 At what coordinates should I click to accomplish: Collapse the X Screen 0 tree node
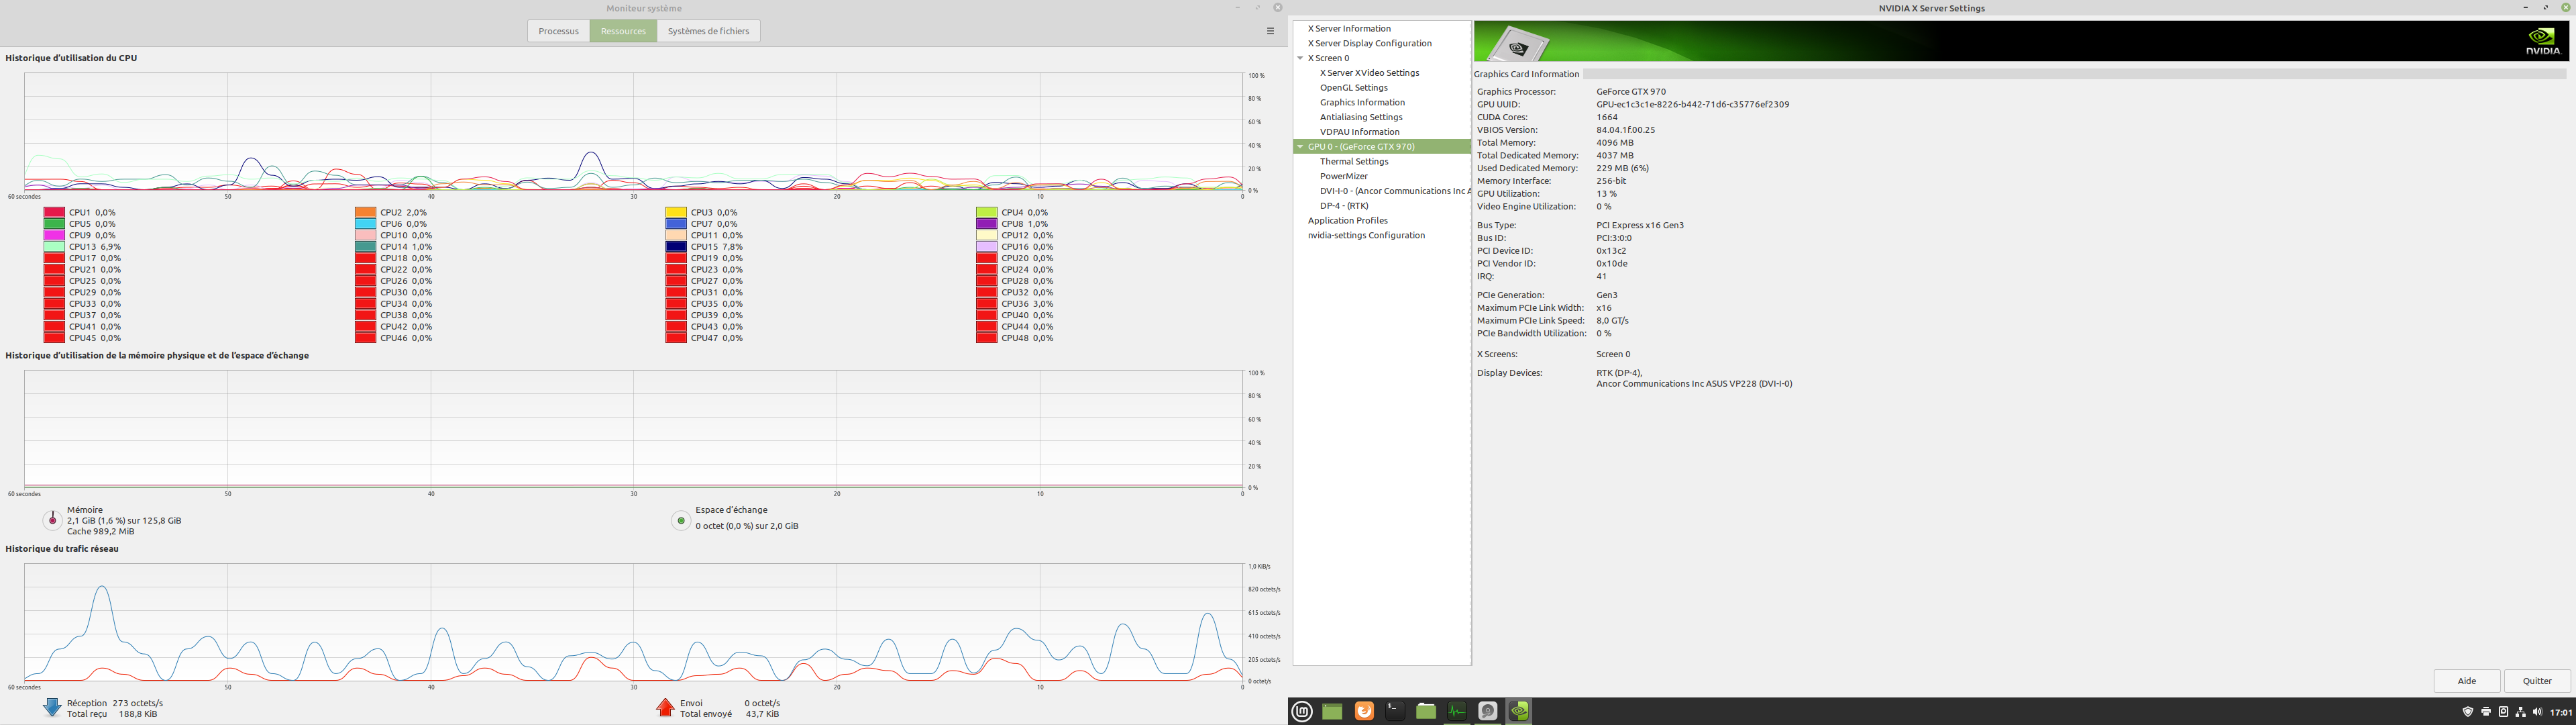pos(1300,58)
